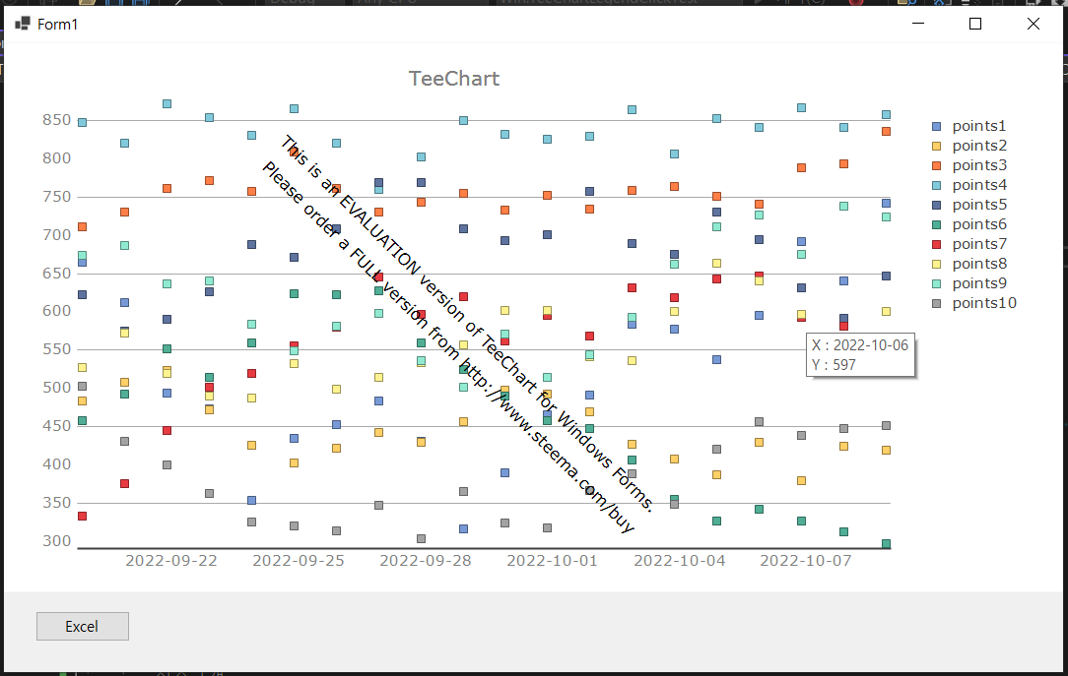Select the points1 legend label
Viewport: 1068px width, 676px height.
coord(978,126)
